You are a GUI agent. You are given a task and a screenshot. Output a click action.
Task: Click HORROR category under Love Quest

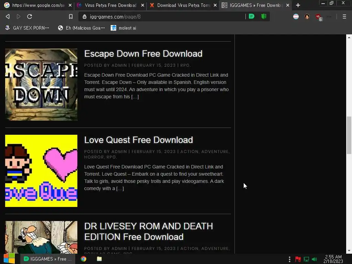pos(94,157)
